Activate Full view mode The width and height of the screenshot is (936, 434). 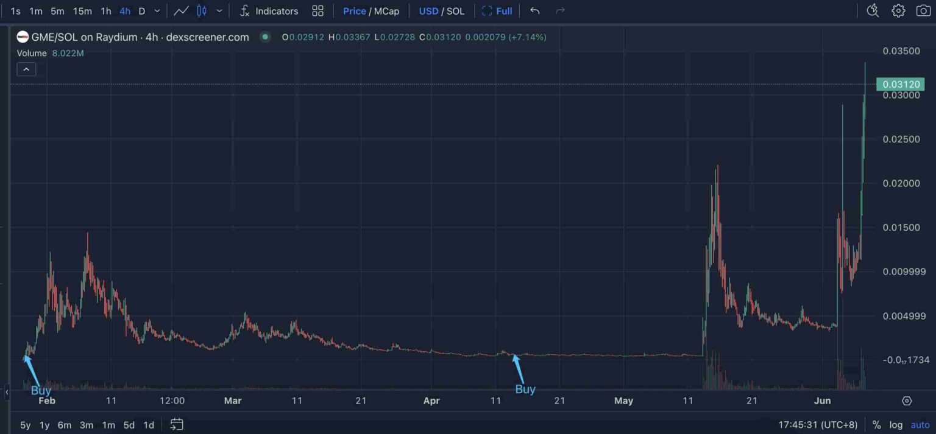point(497,10)
